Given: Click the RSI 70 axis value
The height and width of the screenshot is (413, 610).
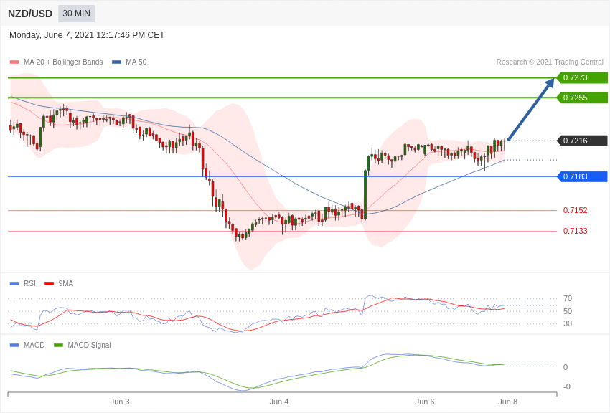Looking at the screenshot, I should (568, 298).
